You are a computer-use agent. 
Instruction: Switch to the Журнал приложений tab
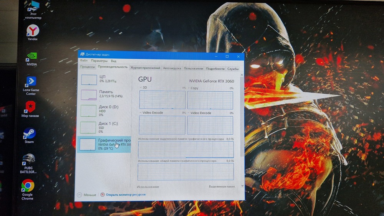145,68
